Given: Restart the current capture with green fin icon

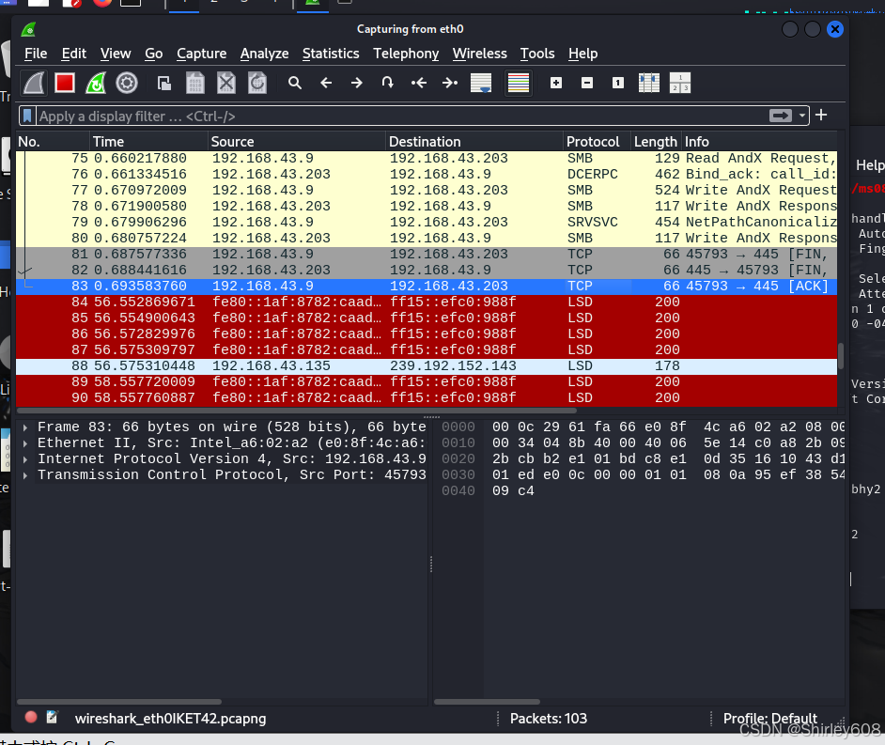Looking at the screenshot, I should tap(96, 84).
